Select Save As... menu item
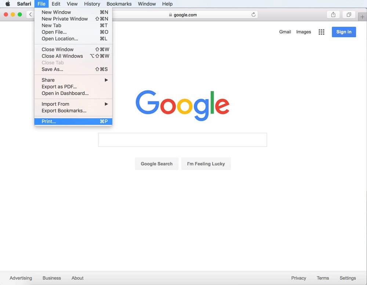The width and height of the screenshot is (367, 285). tap(73, 69)
